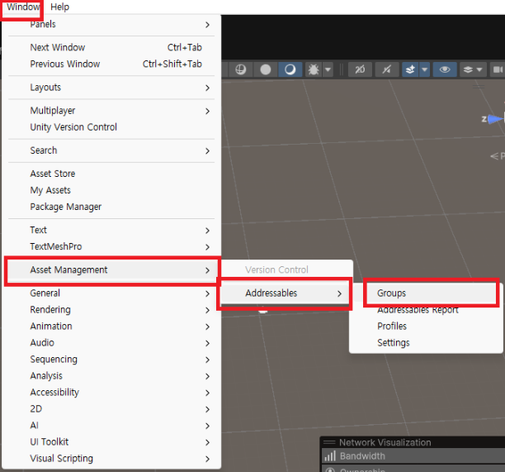
Task: Expand the Search submenu
Action: (x=111, y=150)
